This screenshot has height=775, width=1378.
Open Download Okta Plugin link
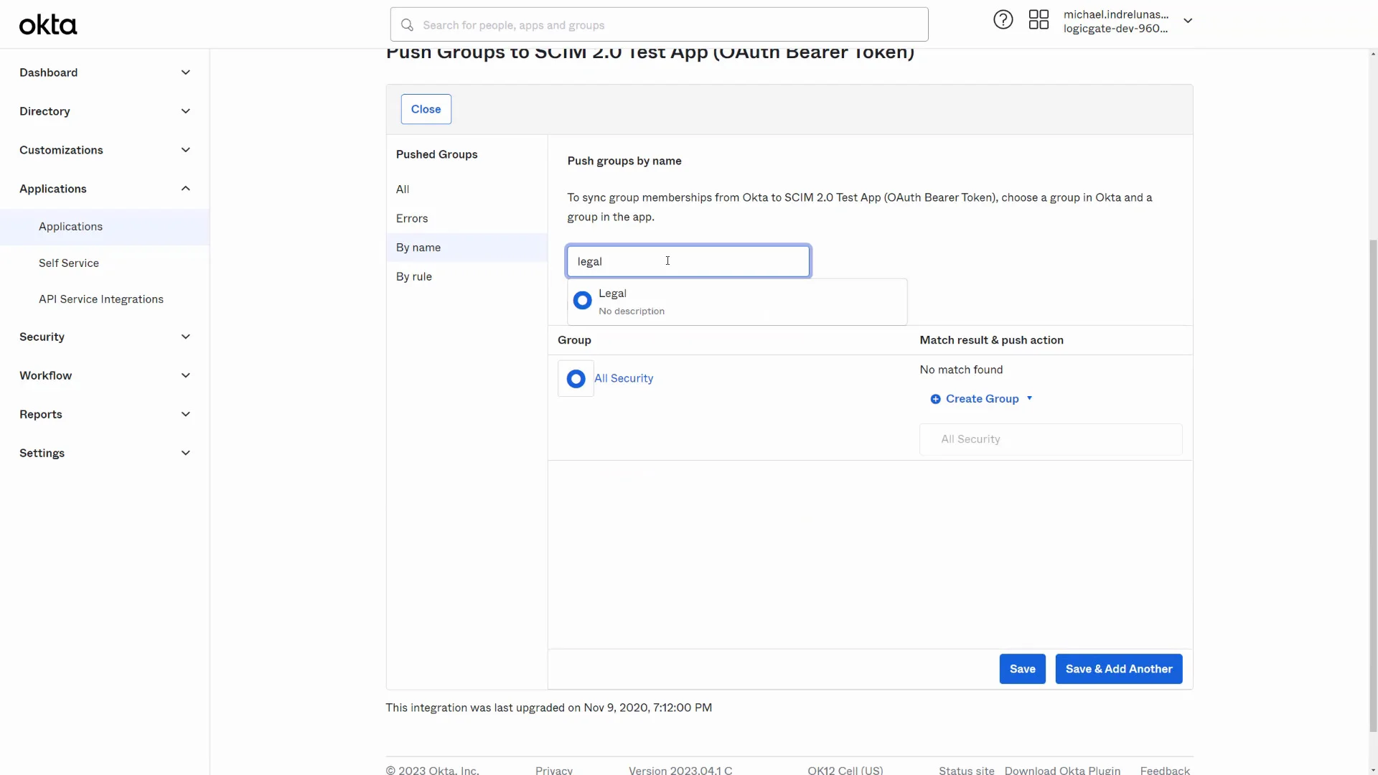click(x=1062, y=770)
